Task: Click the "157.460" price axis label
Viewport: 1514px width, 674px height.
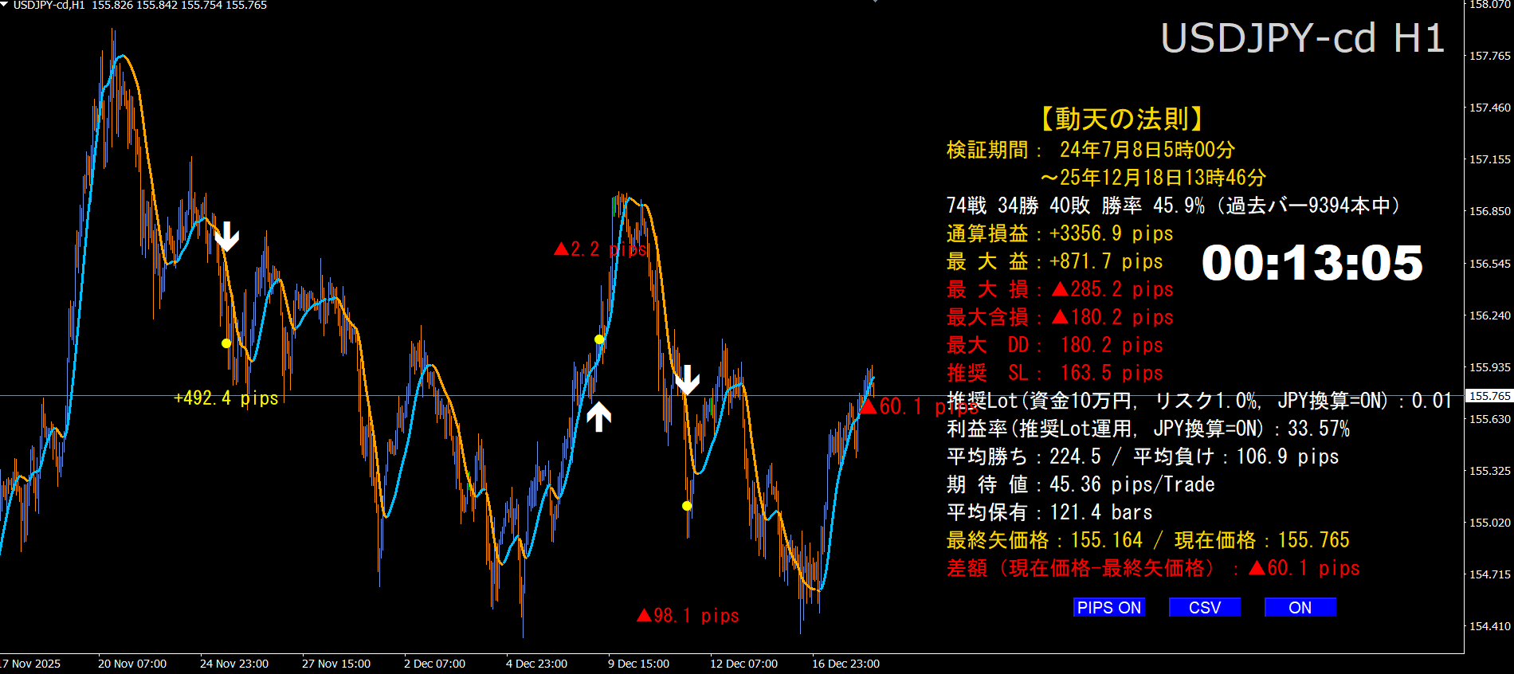Action: tap(1490, 108)
